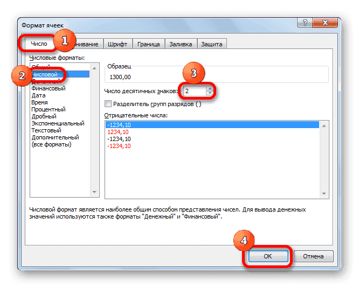Confirm with the ОК button
The width and height of the screenshot is (359, 288).
coord(268,256)
